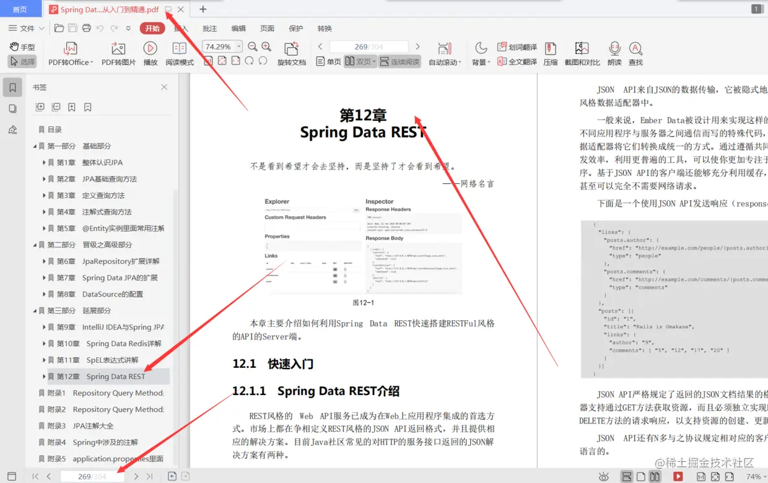Click the toolbar page number field

click(369, 47)
